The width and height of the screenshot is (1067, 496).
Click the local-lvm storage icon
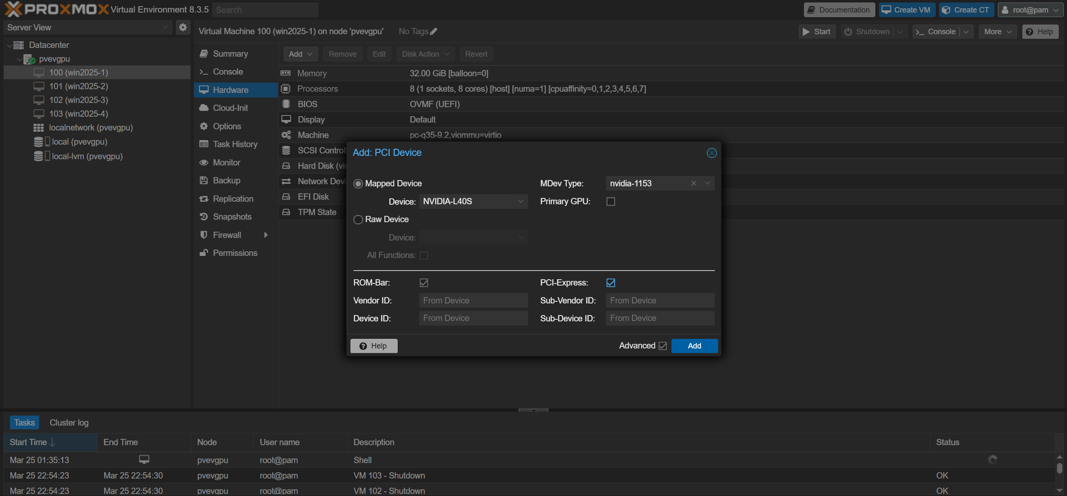(x=42, y=156)
